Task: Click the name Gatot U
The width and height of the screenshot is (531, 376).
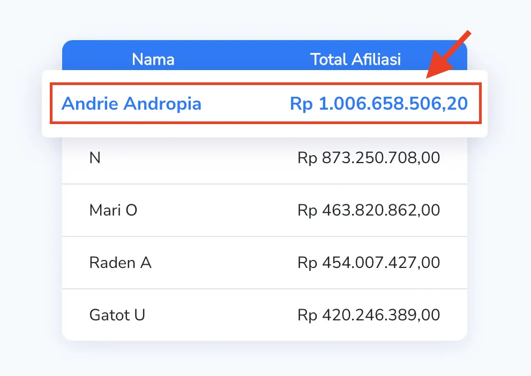Action: click(117, 315)
